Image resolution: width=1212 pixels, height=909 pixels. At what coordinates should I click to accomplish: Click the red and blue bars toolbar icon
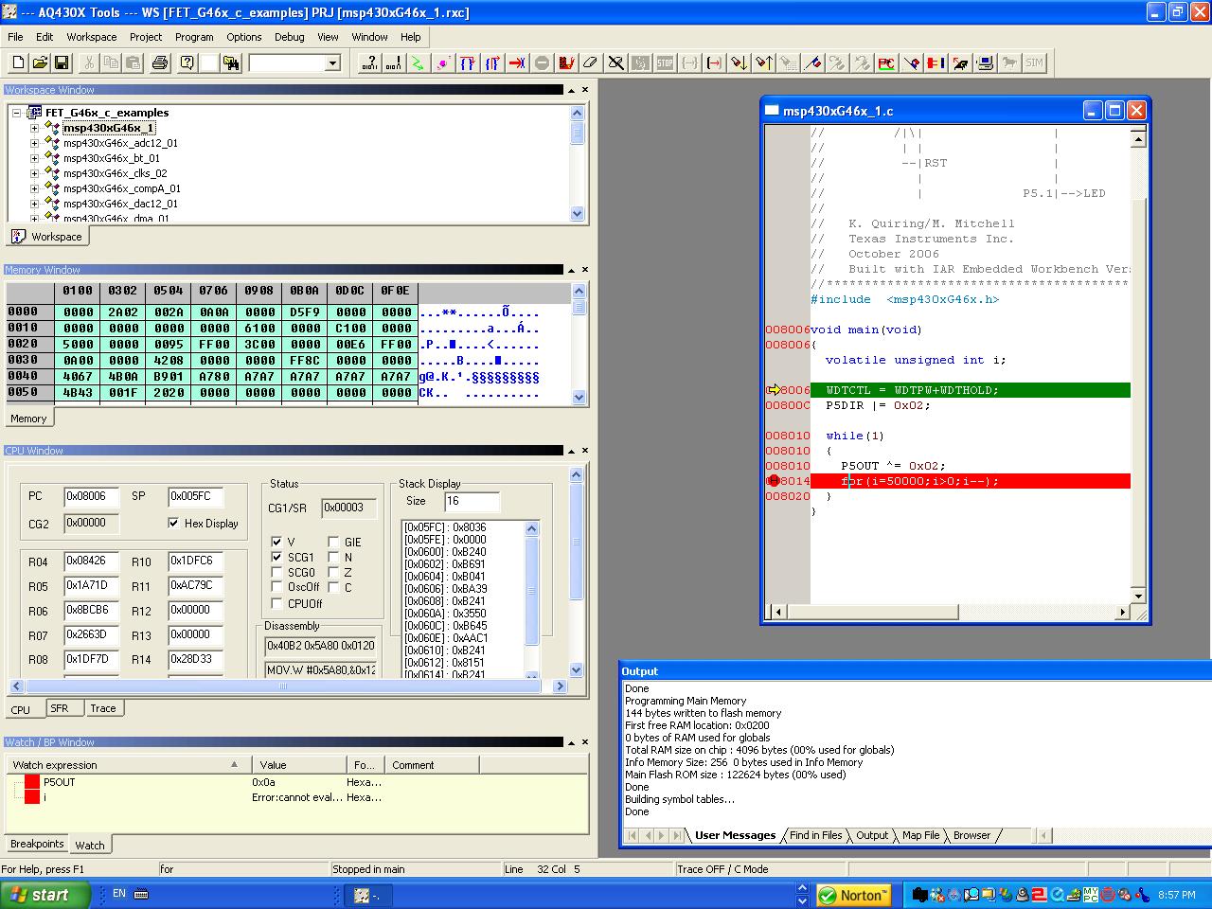pos(936,62)
